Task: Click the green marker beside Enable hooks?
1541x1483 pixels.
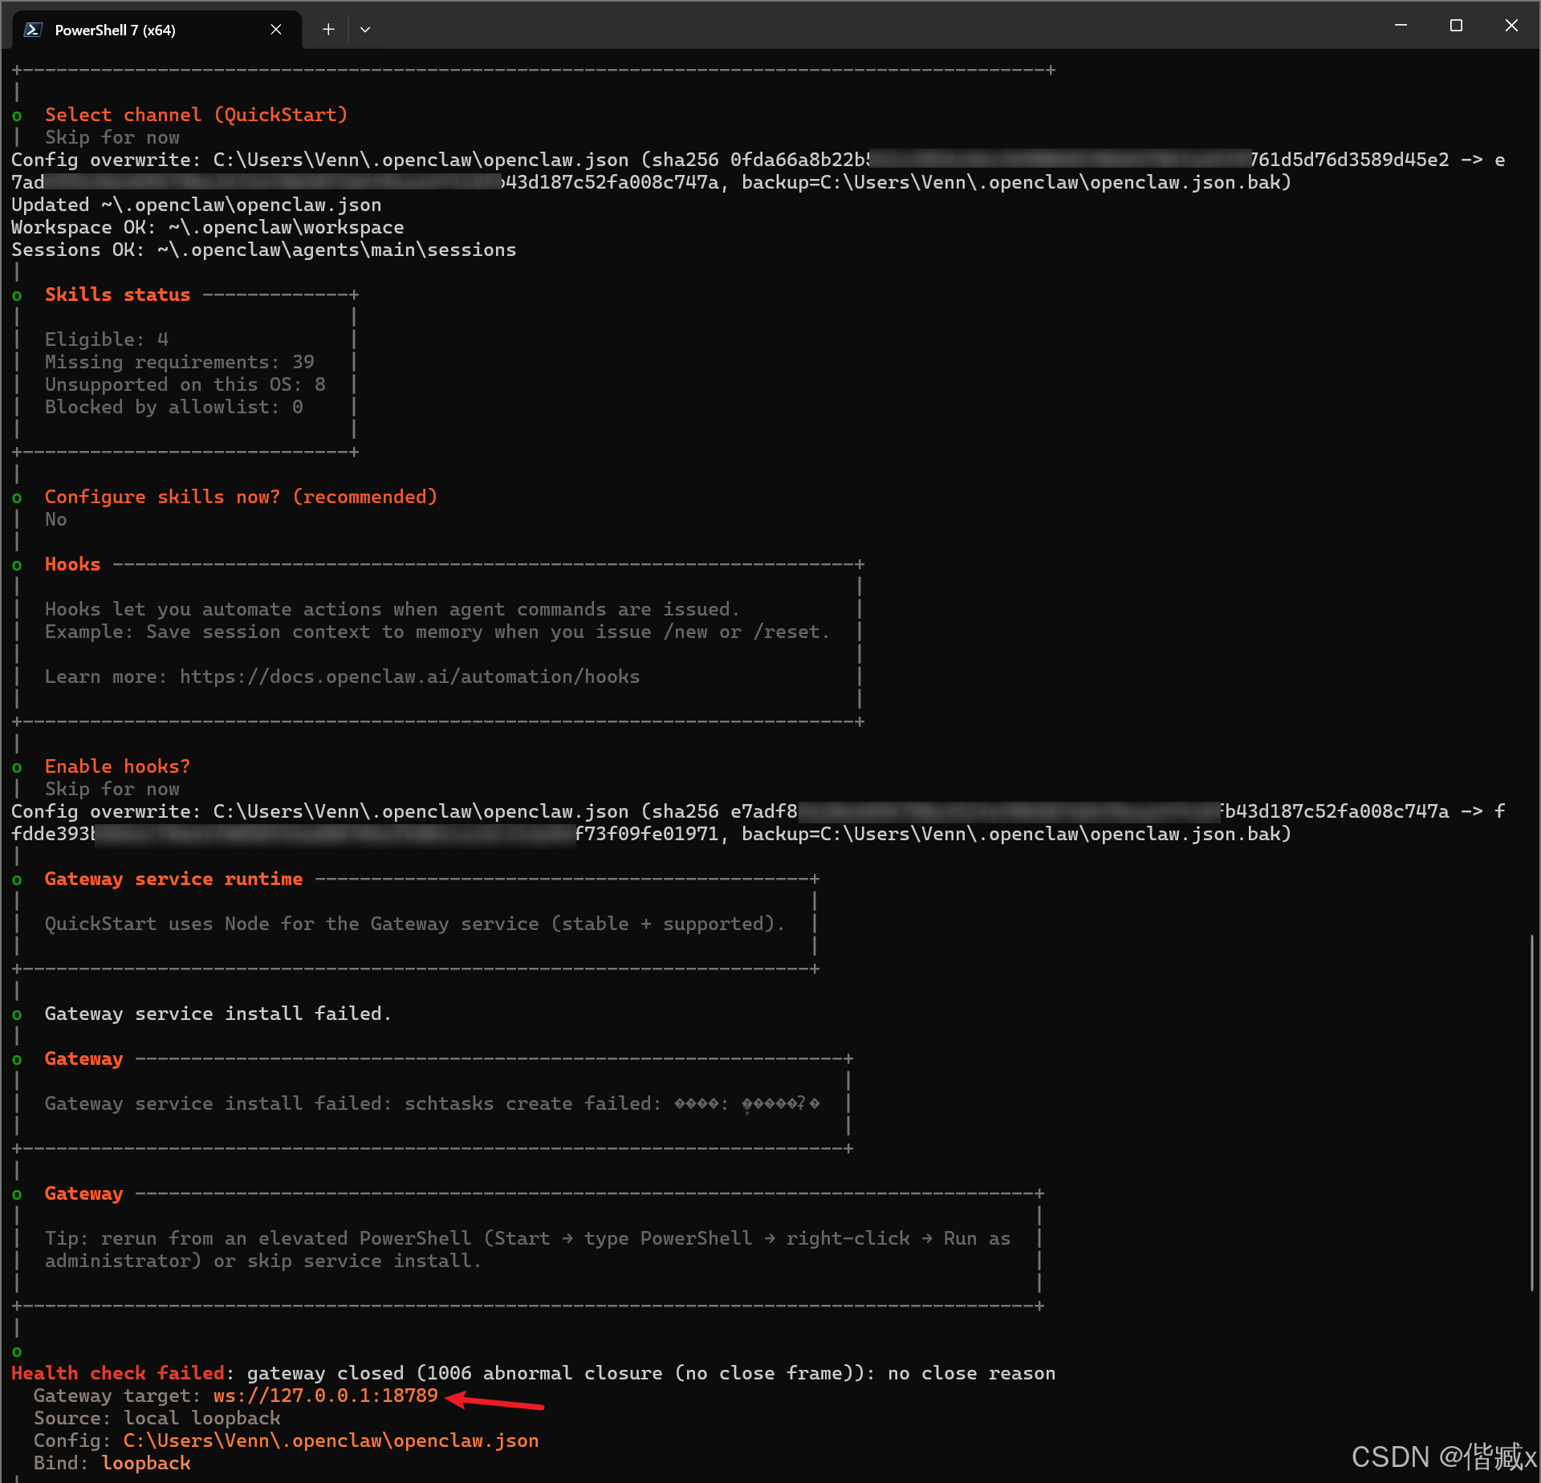Action: click(17, 767)
